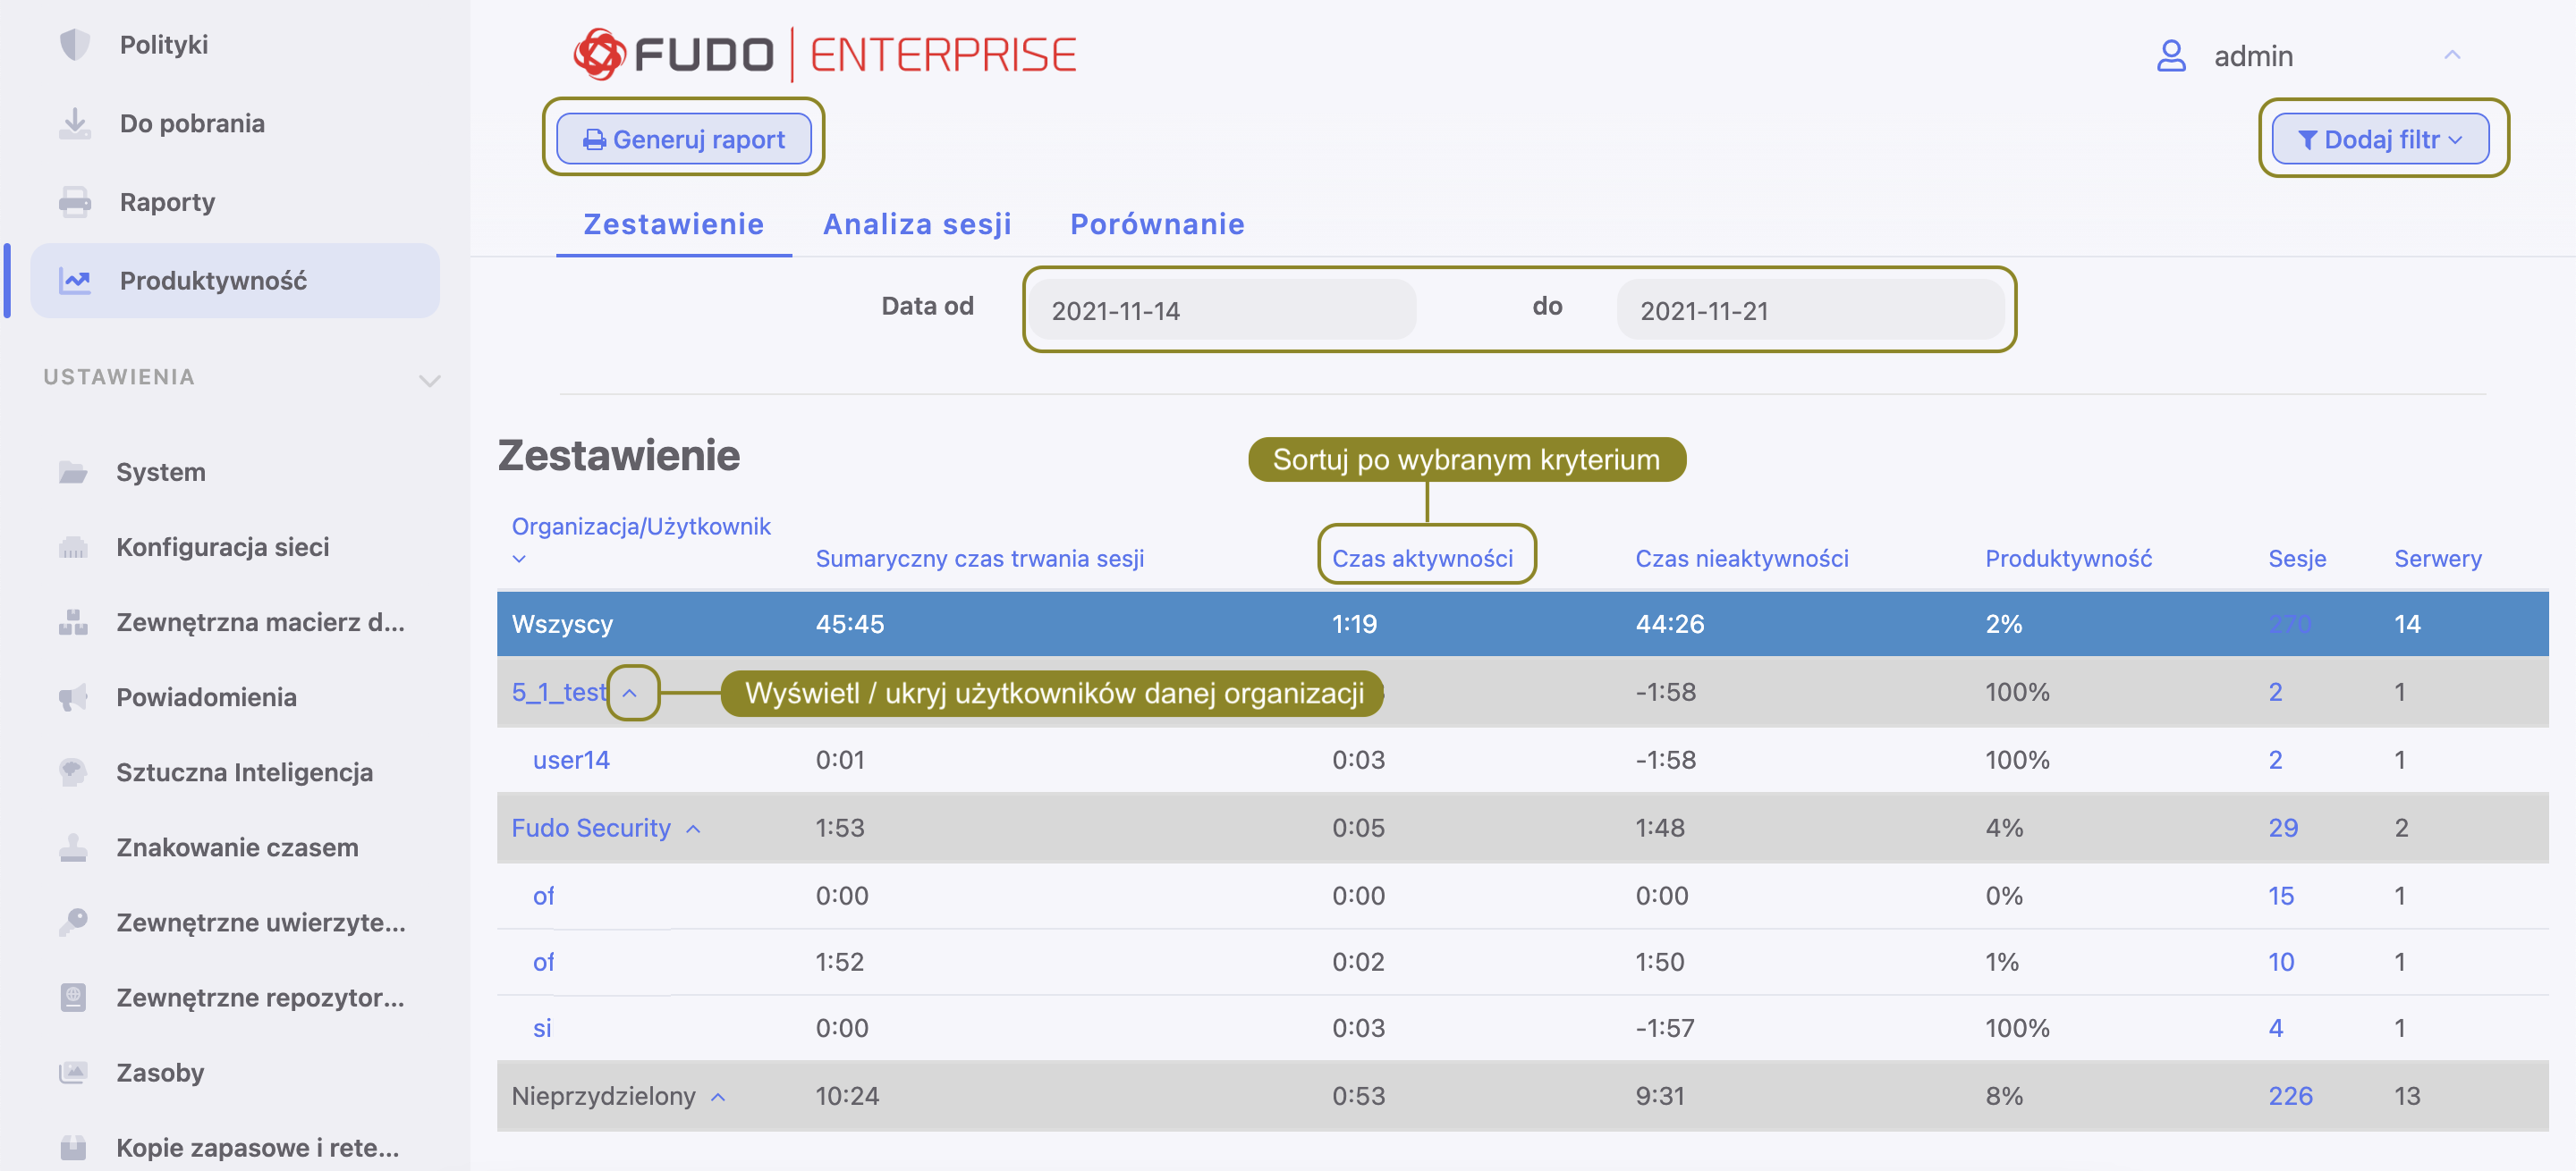Click the Produktywność chart icon
This screenshot has height=1171, width=2576.
[x=75, y=281]
